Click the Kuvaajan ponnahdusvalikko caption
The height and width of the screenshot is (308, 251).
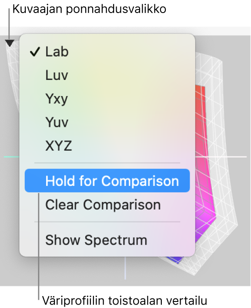coord(90,9)
